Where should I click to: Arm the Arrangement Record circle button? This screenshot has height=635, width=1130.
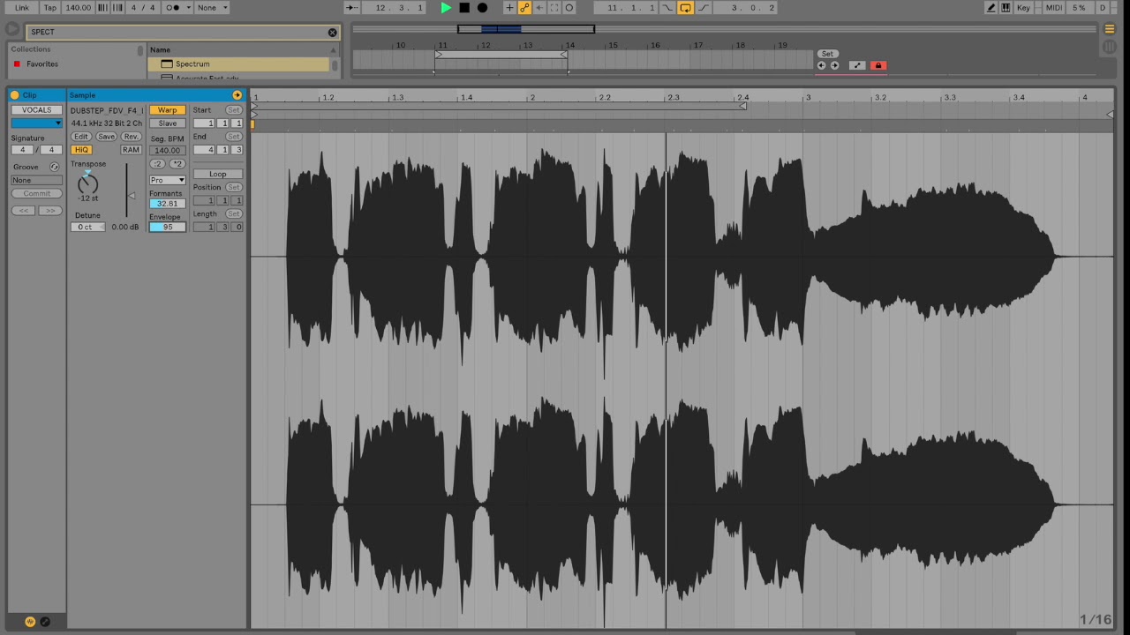click(x=482, y=8)
